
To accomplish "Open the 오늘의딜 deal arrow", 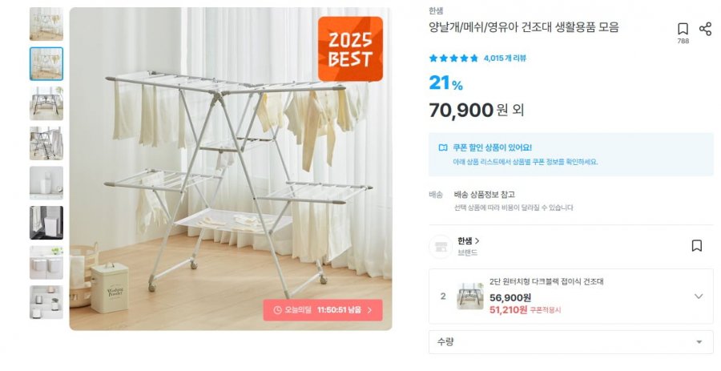I will click(369, 310).
